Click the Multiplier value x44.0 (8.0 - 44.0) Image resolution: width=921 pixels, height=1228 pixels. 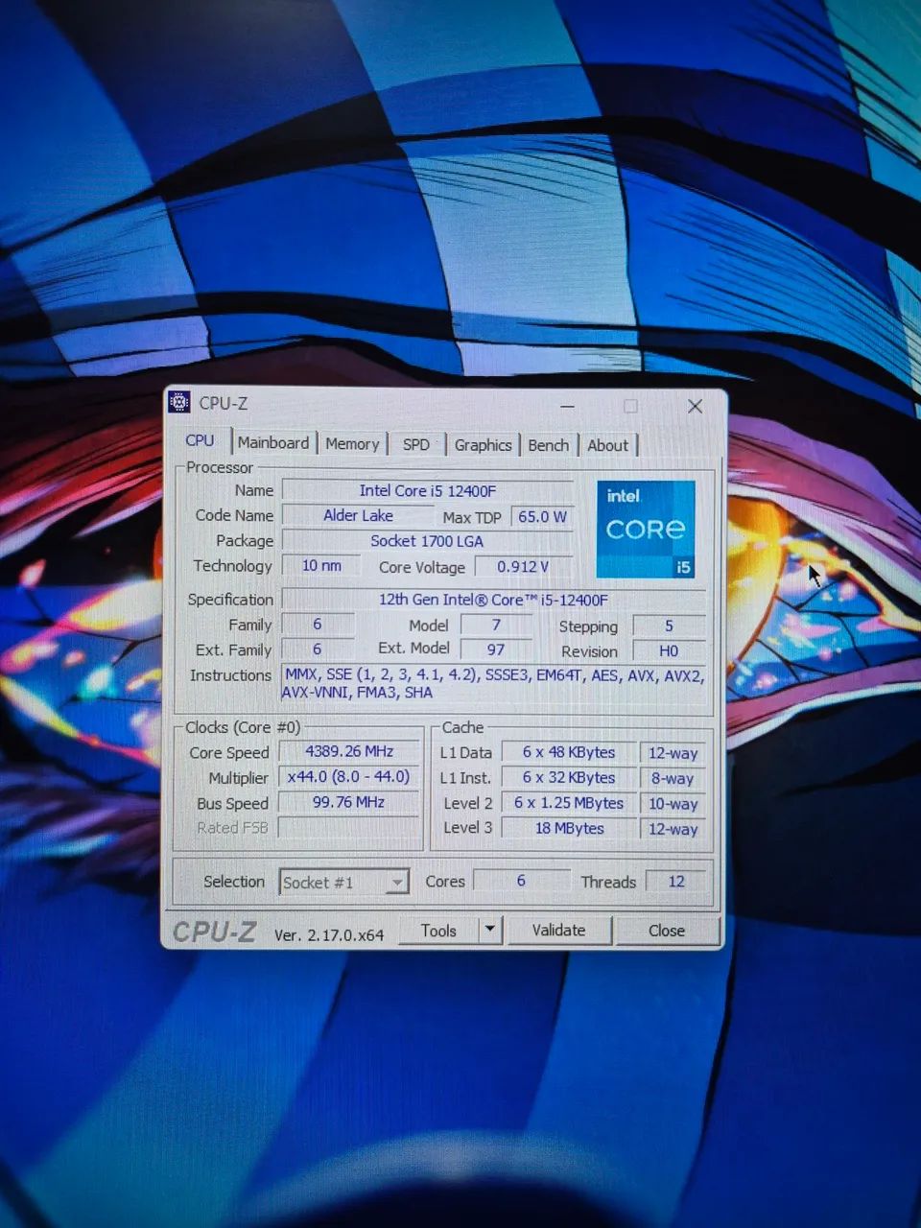click(x=349, y=777)
